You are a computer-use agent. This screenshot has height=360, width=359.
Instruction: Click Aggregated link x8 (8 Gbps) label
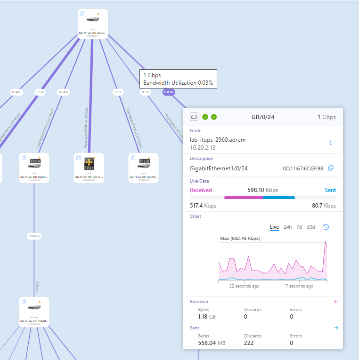point(86,127)
